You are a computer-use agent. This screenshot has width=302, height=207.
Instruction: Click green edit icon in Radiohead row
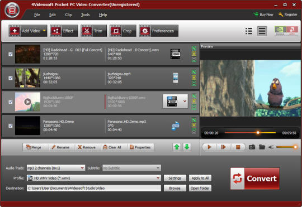click(x=194, y=49)
